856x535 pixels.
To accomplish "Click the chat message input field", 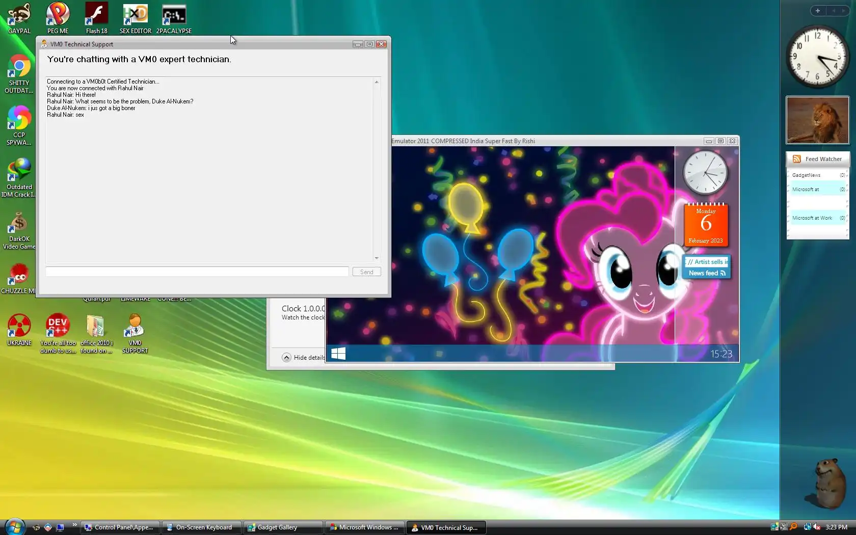I will coord(197,272).
